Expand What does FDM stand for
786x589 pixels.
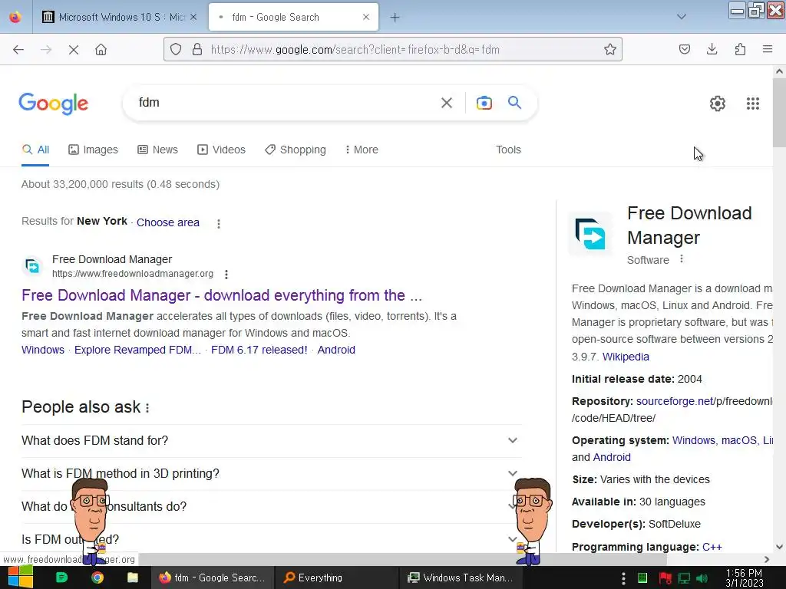[x=271, y=441]
